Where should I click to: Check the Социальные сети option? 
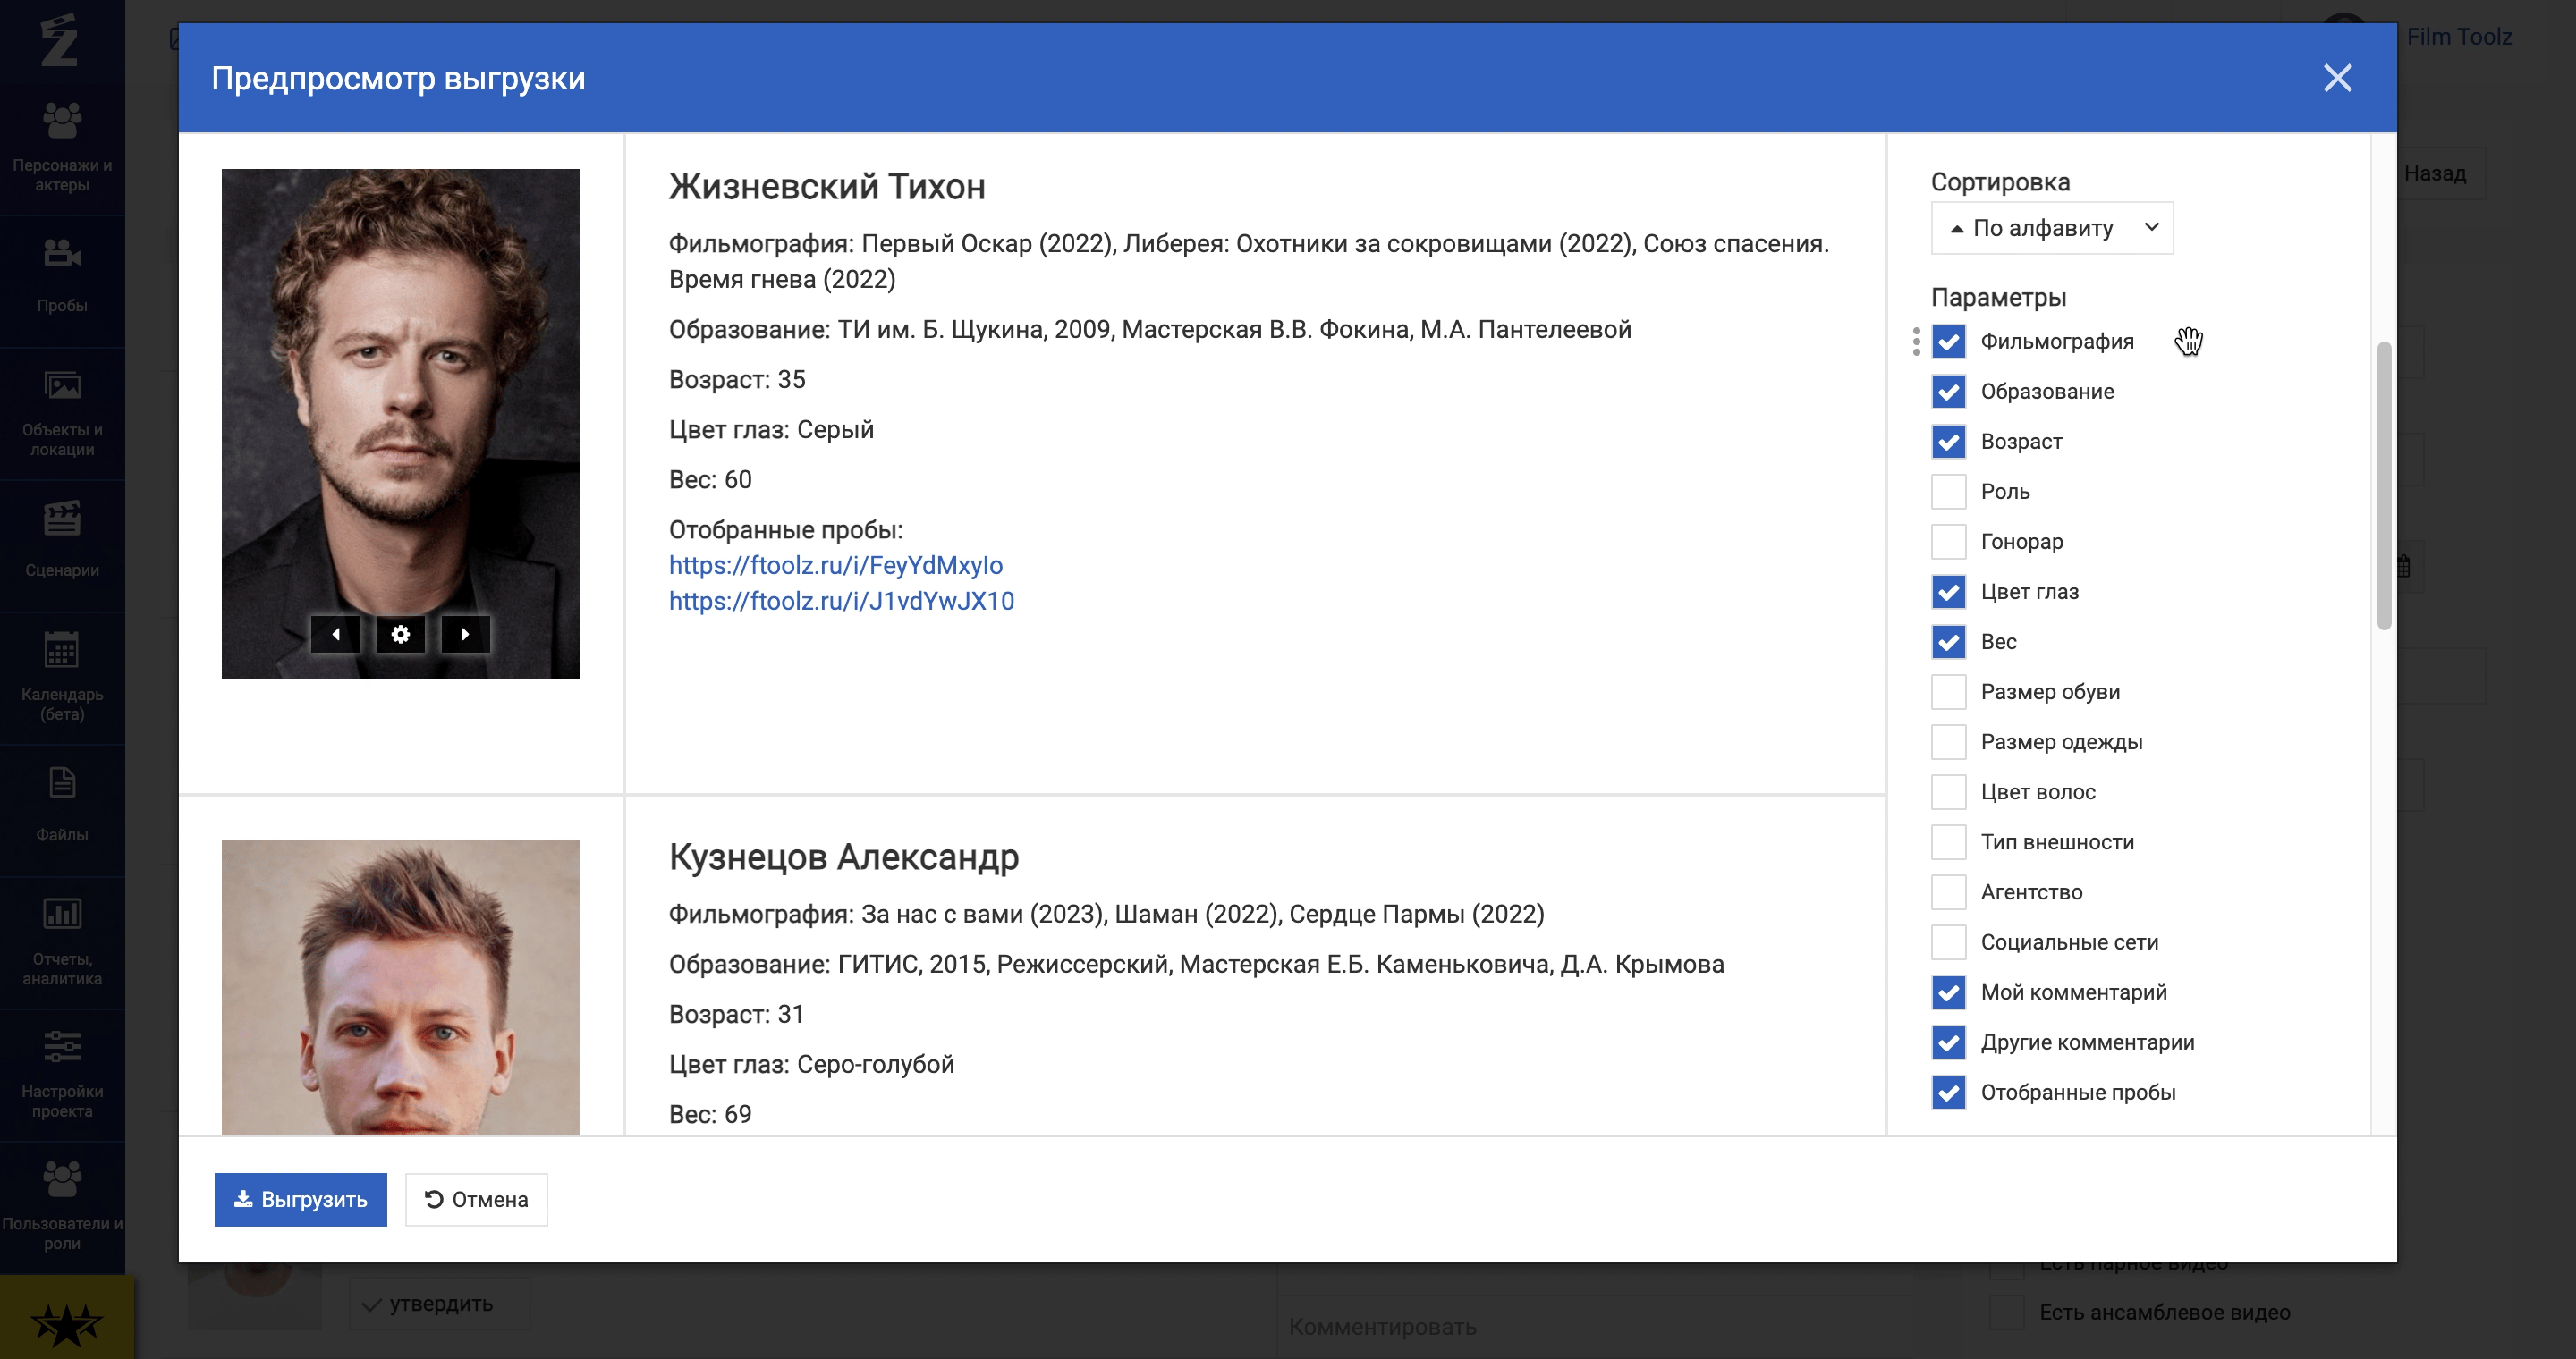(1948, 942)
